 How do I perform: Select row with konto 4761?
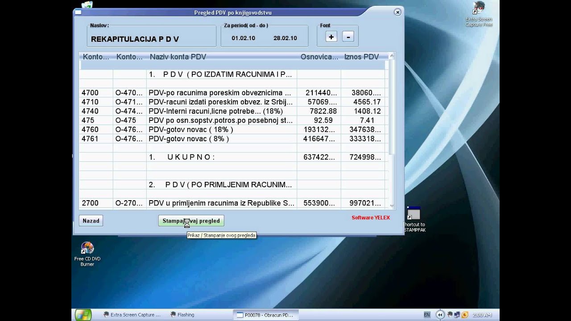[232, 139]
